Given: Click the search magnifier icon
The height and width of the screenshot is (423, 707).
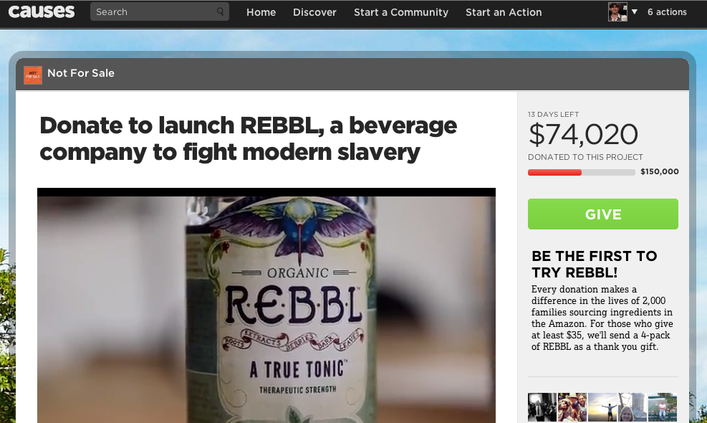Looking at the screenshot, I should (x=220, y=12).
